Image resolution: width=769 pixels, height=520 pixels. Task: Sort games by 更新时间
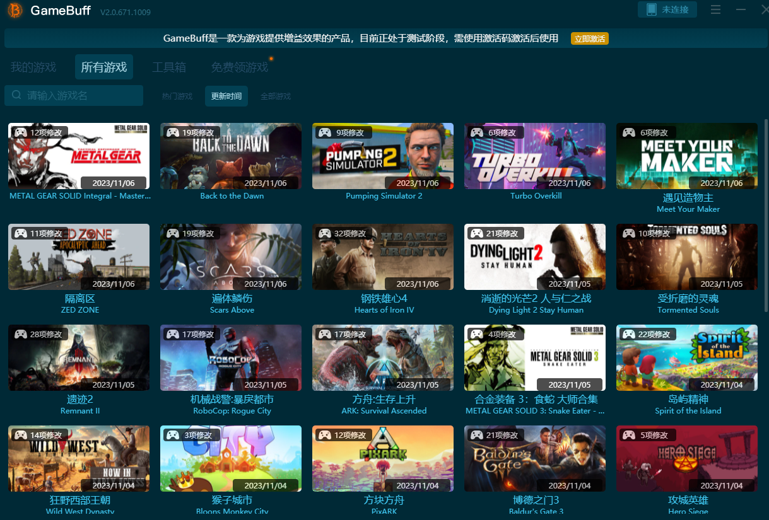pos(226,96)
